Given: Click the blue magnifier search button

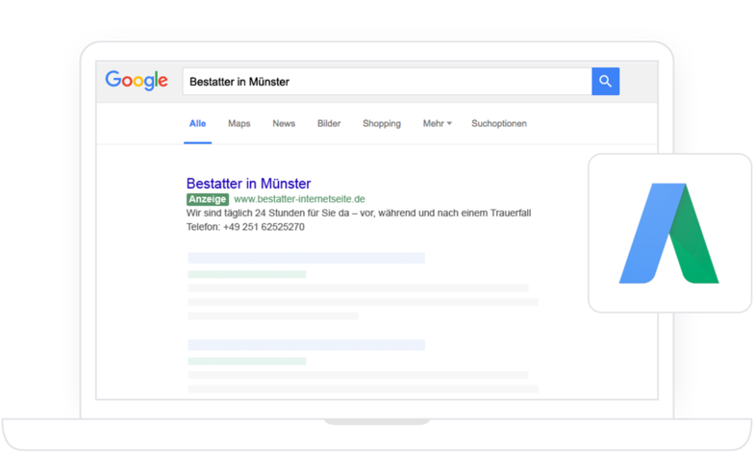Looking at the screenshot, I should click(605, 82).
